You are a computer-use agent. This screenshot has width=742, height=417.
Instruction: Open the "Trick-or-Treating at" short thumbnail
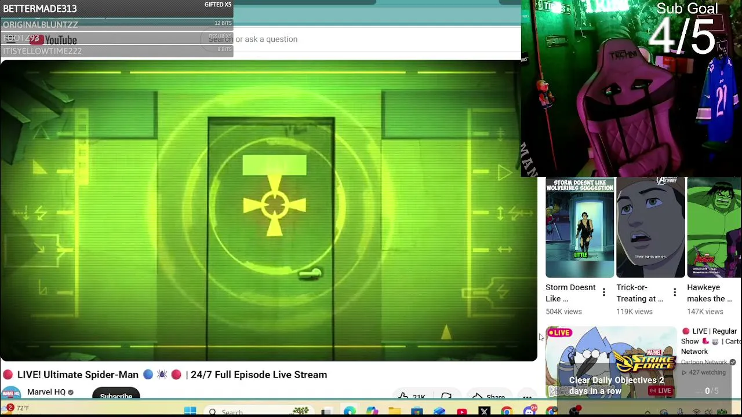[650, 228]
